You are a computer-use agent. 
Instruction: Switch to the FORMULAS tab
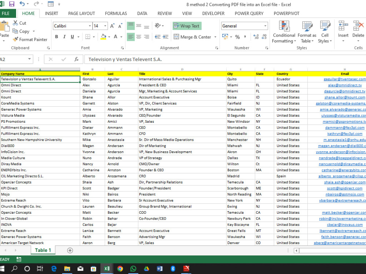click(116, 14)
